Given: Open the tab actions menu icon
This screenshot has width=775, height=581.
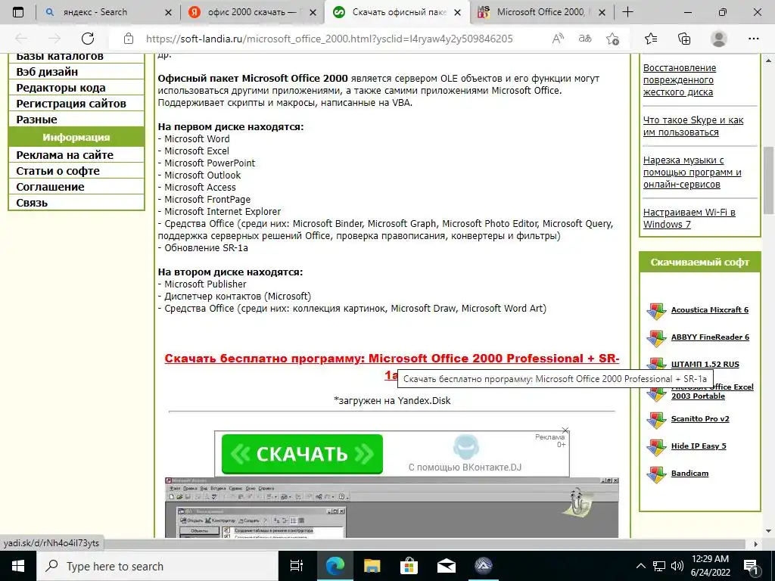Looking at the screenshot, I should tap(18, 12).
